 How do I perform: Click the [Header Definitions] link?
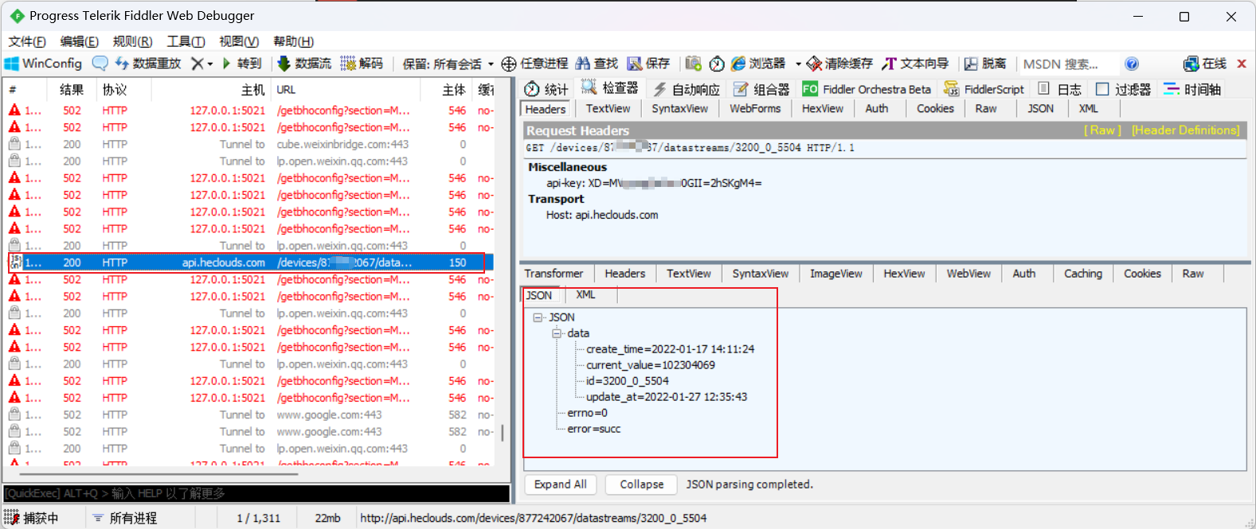pyautogui.click(x=1185, y=130)
